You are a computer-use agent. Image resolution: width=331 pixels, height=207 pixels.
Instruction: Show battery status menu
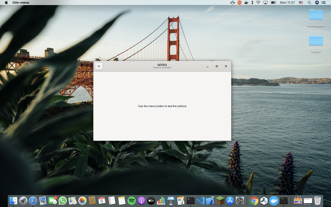coord(274,3)
